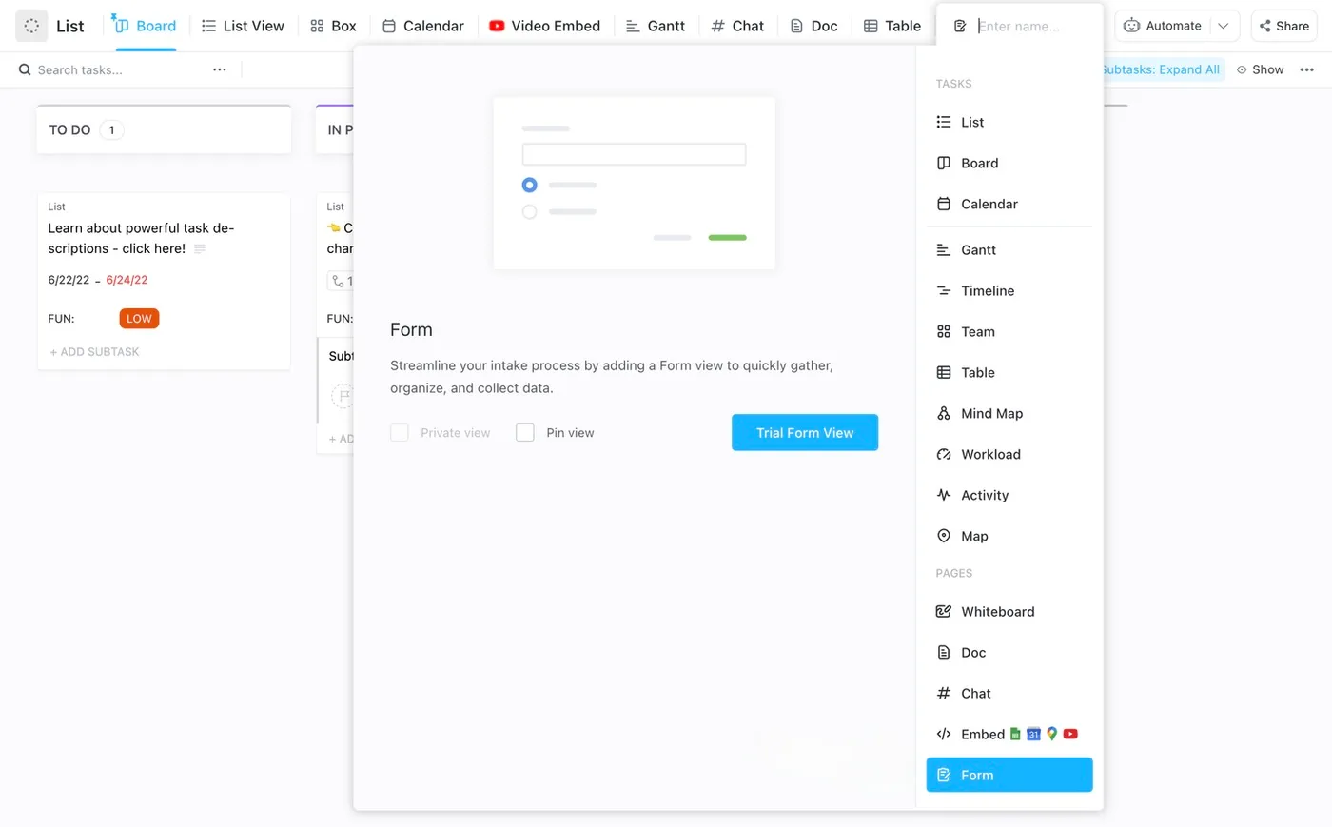Image resolution: width=1332 pixels, height=827 pixels.
Task: Select Gantt in the view menu
Action: (1009, 249)
